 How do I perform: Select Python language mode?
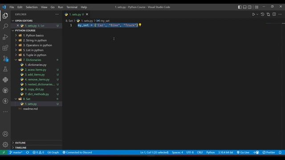click(x=211, y=152)
